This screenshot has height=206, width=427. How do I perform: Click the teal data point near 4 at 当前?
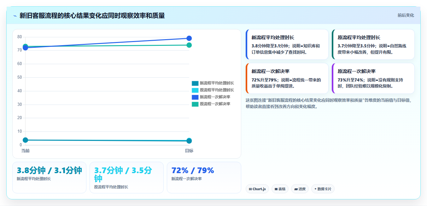(x=26, y=140)
